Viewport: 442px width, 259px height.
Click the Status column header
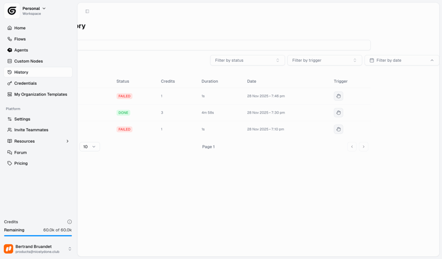tap(123, 81)
